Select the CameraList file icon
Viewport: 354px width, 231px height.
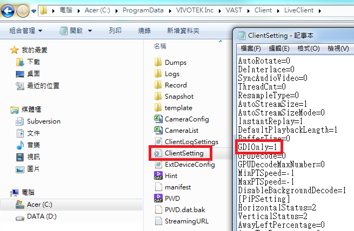158,130
